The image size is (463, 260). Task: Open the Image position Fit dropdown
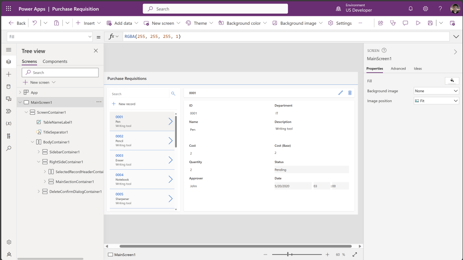[436, 101]
